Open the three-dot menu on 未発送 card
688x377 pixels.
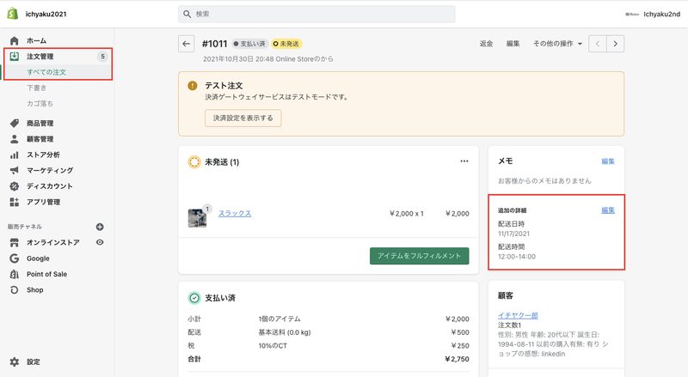coord(464,161)
